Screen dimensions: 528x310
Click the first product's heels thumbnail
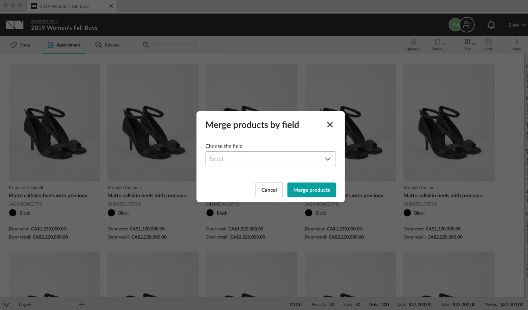click(54, 123)
